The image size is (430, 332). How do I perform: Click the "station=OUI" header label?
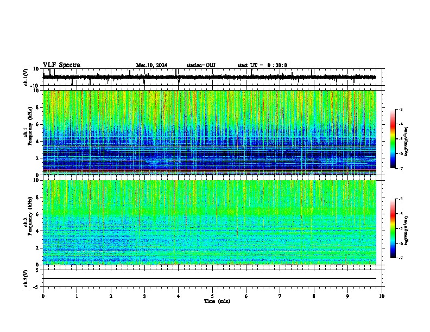pyautogui.click(x=201, y=65)
